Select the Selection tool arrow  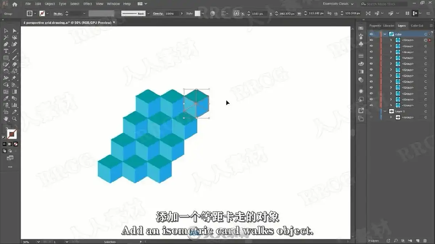pyautogui.click(x=6, y=31)
